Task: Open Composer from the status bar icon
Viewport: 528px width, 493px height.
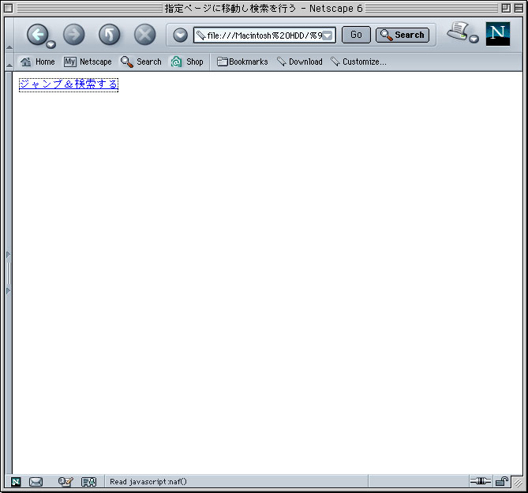Action: point(65,482)
